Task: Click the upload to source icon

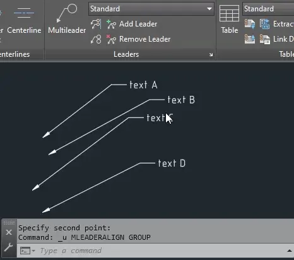Action: pyautogui.click(x=250, y=39)
